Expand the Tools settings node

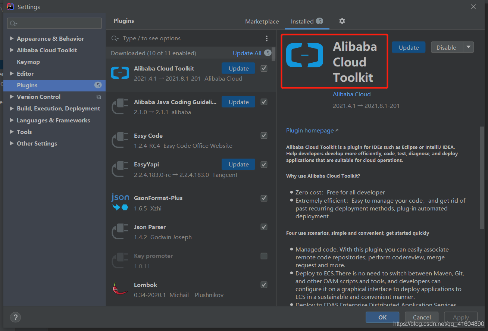[12, 132]
